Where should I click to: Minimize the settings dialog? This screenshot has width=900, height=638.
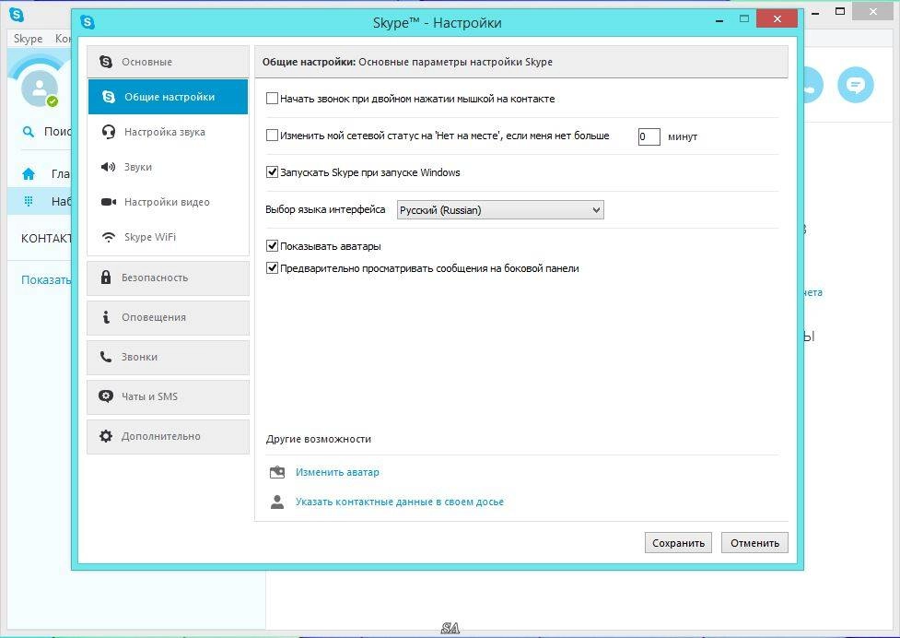point(719,20)
